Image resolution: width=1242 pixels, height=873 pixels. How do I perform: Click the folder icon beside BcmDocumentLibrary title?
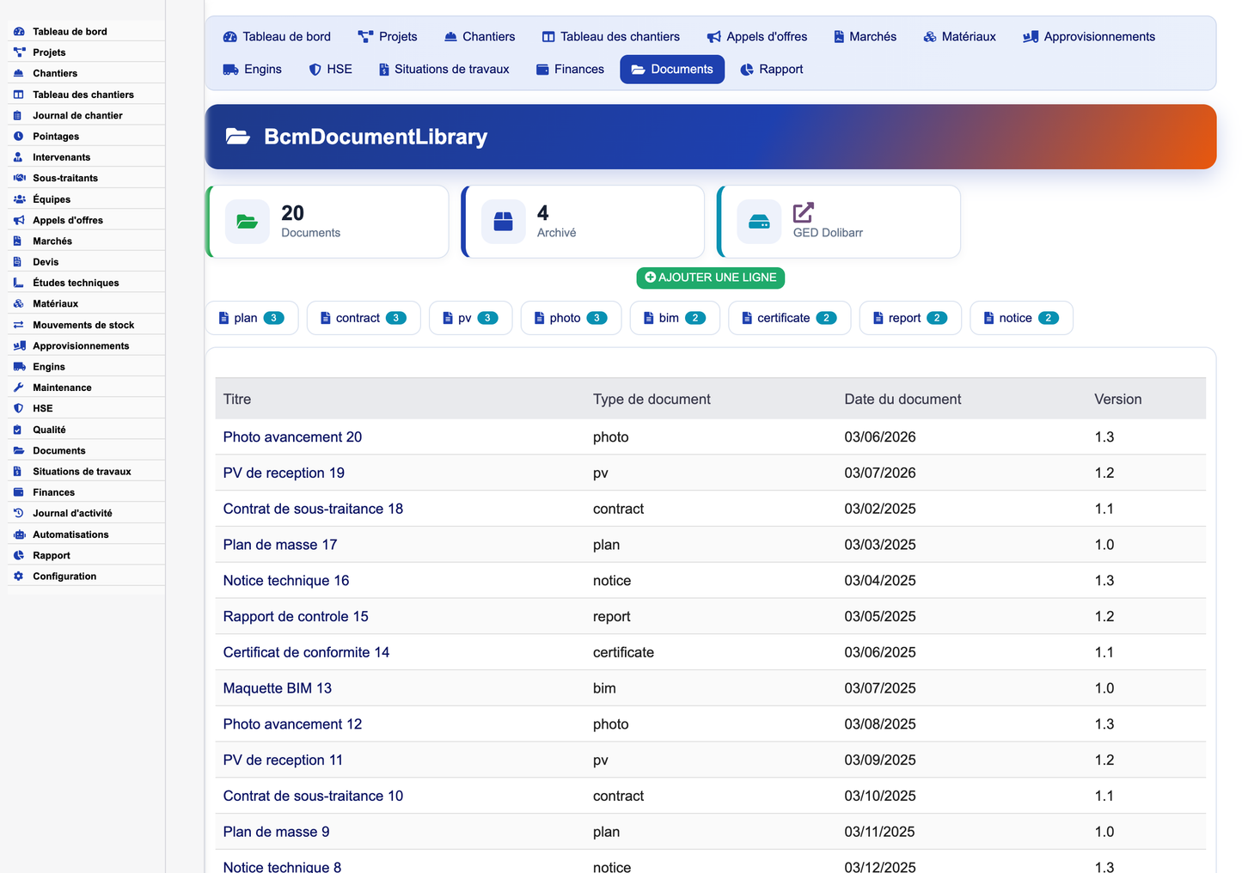pos(238,137)
